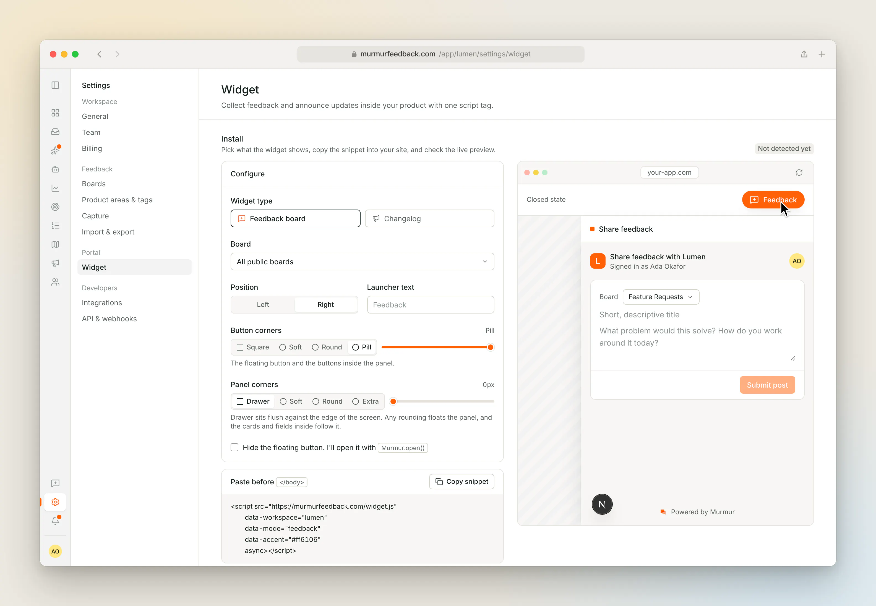The width and height of the screenshot is (876, 606).
Task: Open a new tab with plus icon
Action: point(822,54)
